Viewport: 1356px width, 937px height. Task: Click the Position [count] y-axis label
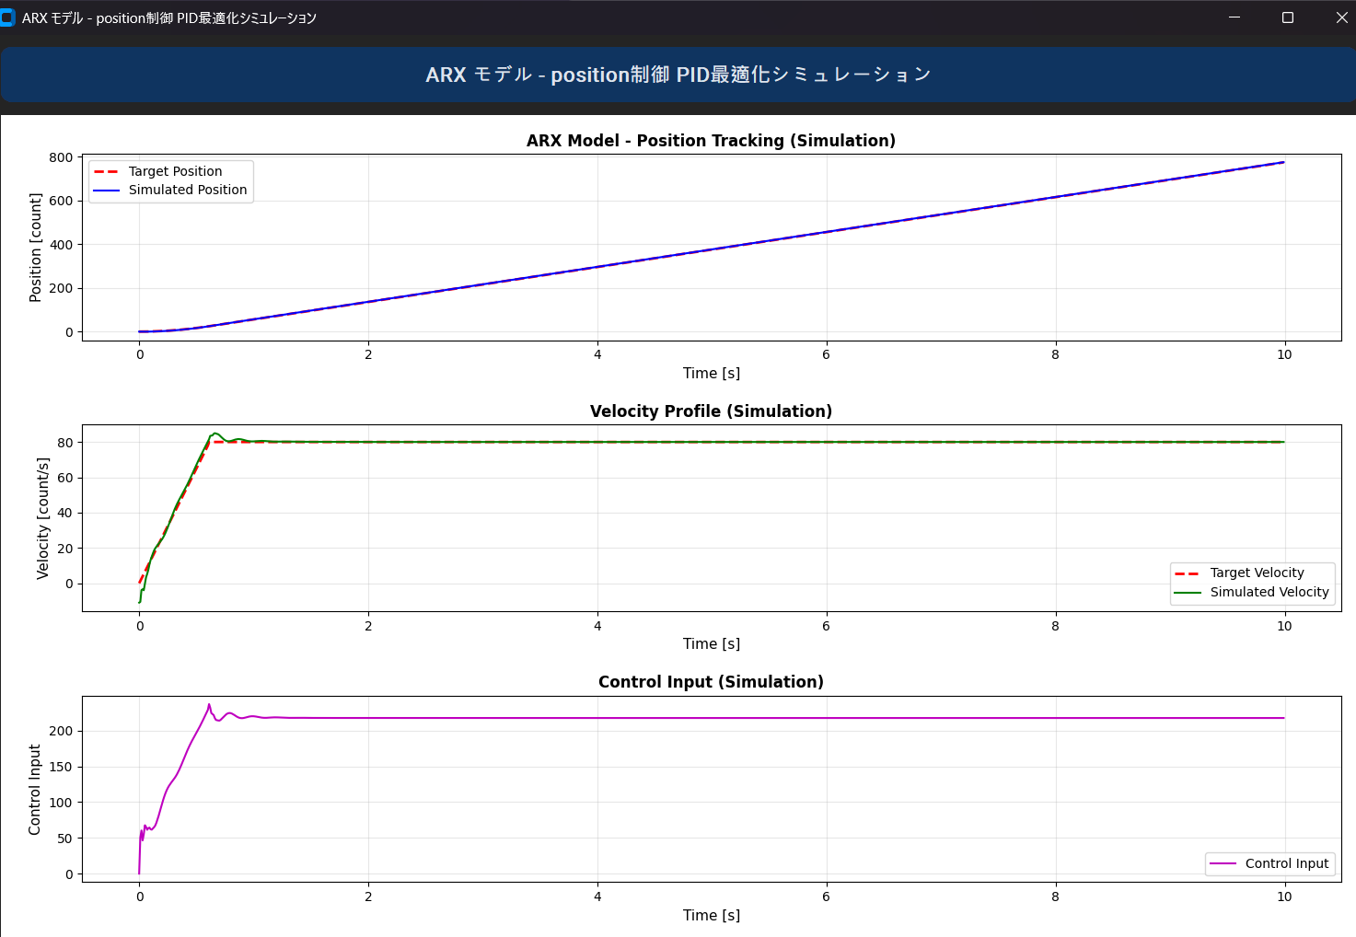pyautogui.click(x=36, y=248)
